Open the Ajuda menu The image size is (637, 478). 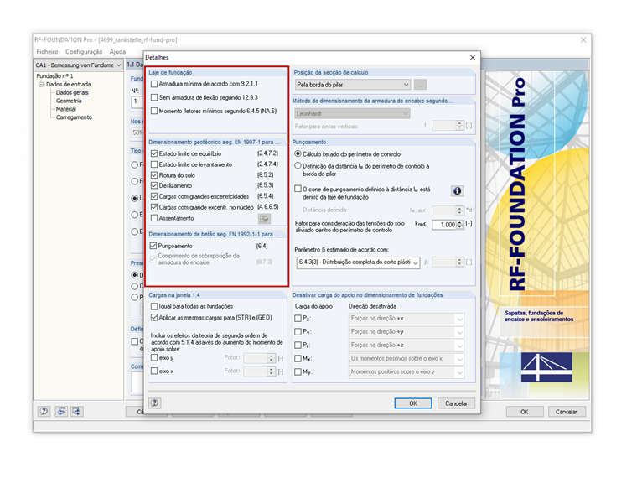coord(117,52)
